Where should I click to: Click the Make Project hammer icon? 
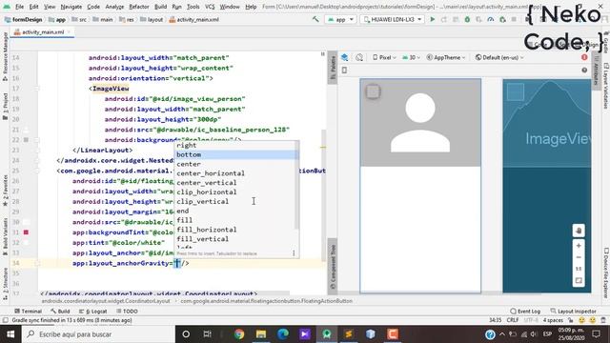click(315, 19)
